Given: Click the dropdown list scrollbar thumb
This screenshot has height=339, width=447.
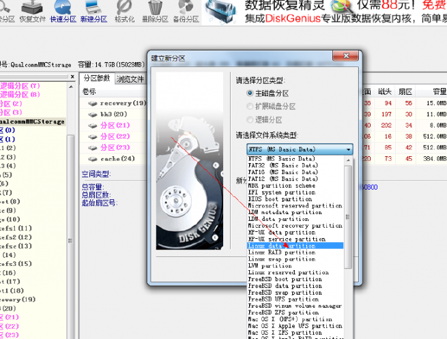Looking at the screenshot, I should (x=348, y=217).
